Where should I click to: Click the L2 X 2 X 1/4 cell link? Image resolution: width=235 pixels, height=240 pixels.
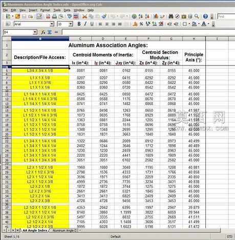[x=40, y=196]
